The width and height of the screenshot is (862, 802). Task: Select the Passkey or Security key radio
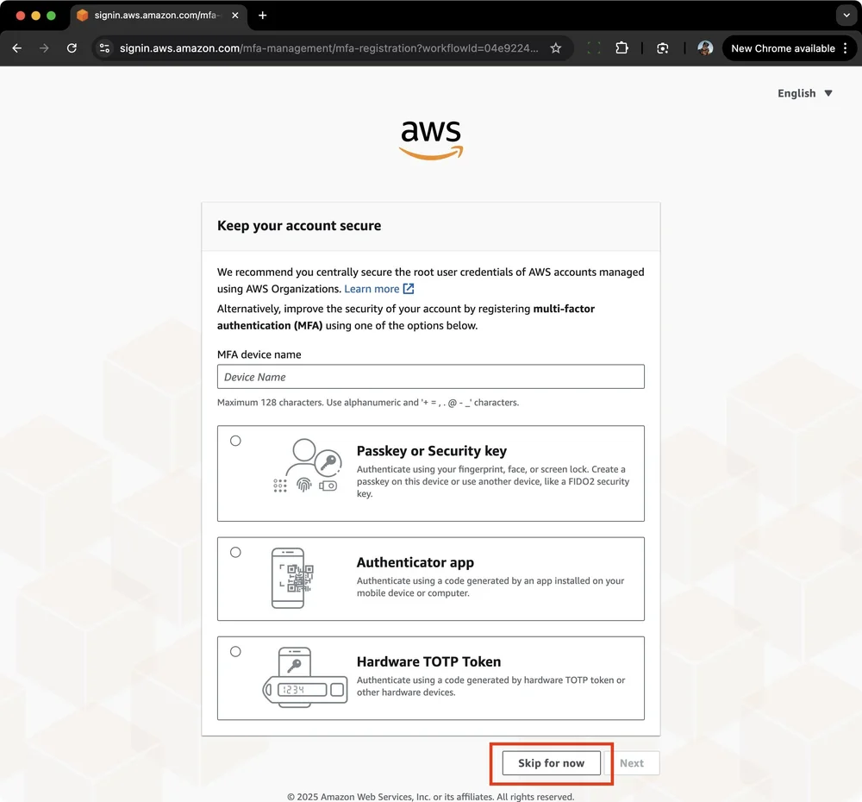tap(235, 441)
